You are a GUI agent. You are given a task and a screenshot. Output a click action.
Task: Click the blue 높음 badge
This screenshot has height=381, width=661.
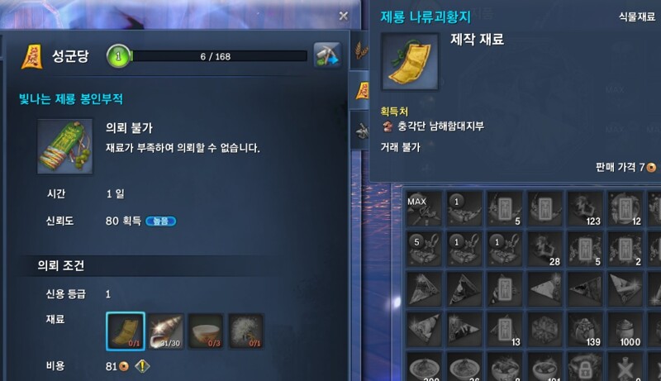160,221
